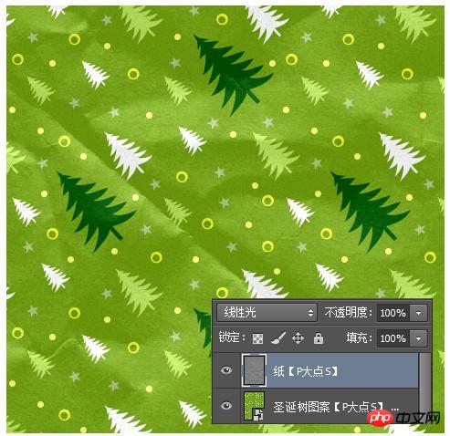
Task: Select the green 圣诞树图案 layer thumbnail
Action: pyautogui.click(x=254, y=406)
